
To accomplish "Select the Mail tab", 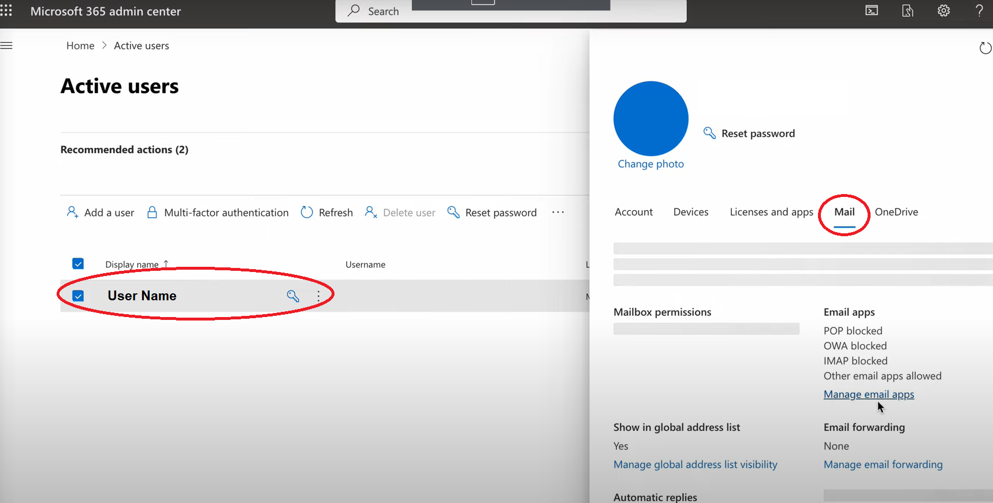I will pyautogui.click(x=845, y=212).
